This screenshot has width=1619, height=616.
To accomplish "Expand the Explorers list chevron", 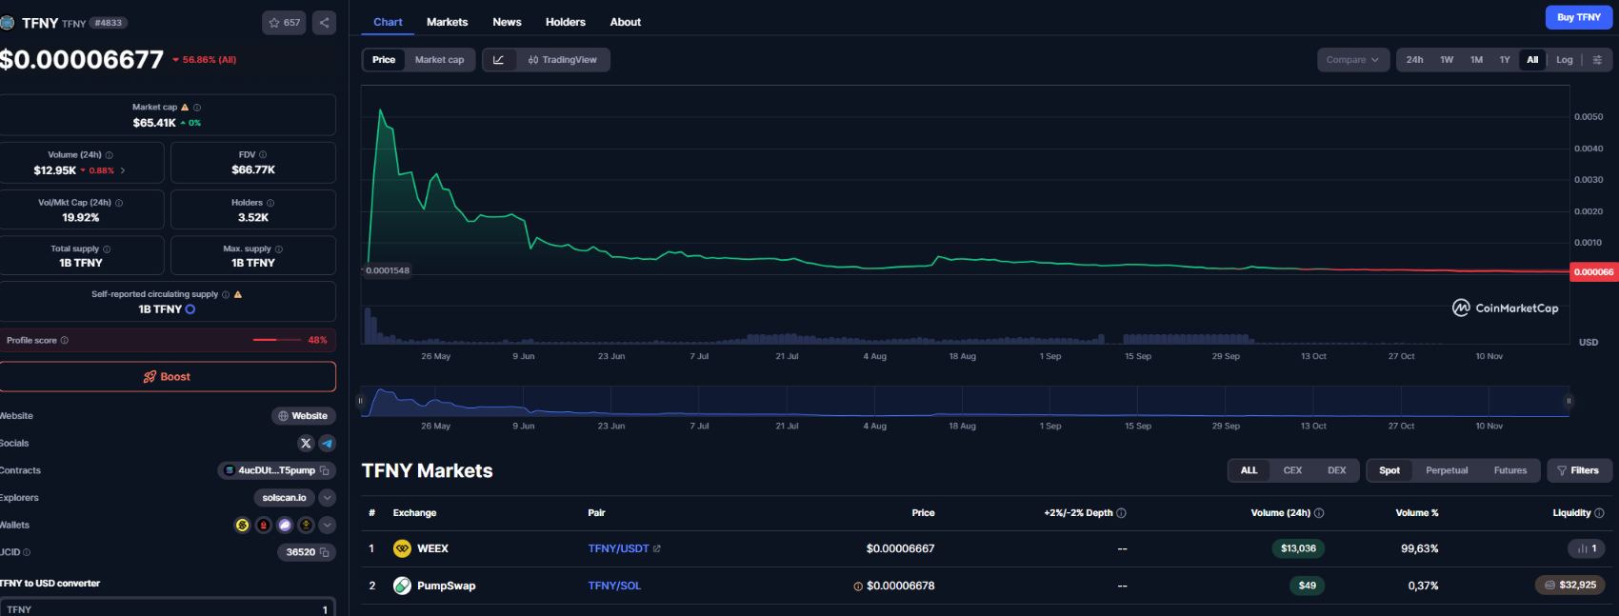I will (327, 498).
